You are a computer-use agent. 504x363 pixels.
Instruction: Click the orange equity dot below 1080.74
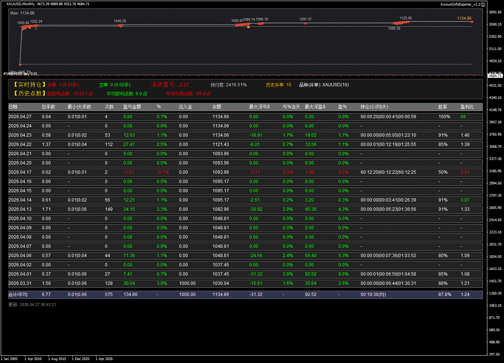[x=248, y=27]
